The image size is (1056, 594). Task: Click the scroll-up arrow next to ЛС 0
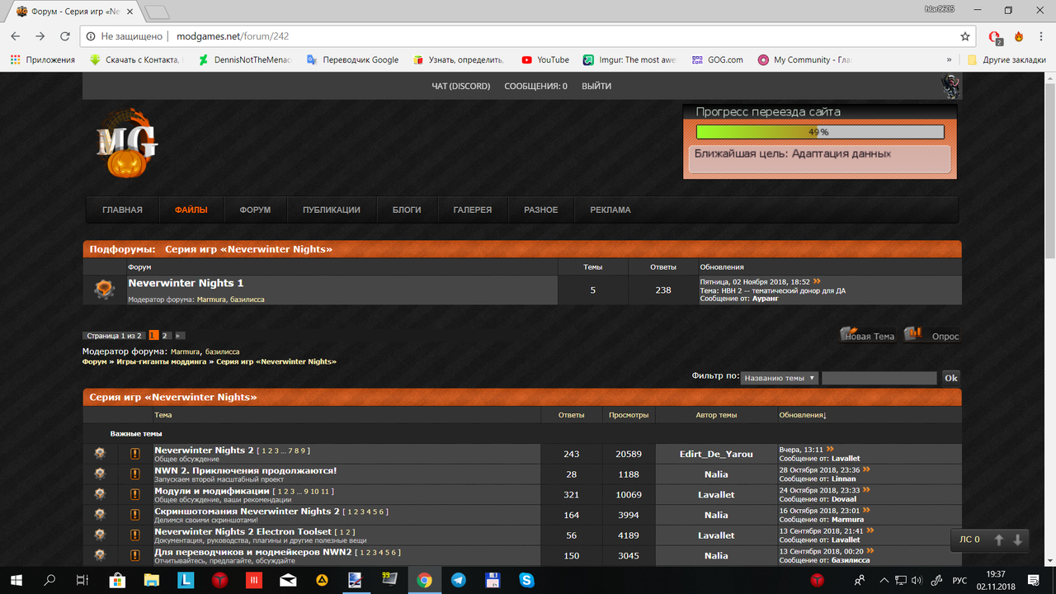pos(999,540)
